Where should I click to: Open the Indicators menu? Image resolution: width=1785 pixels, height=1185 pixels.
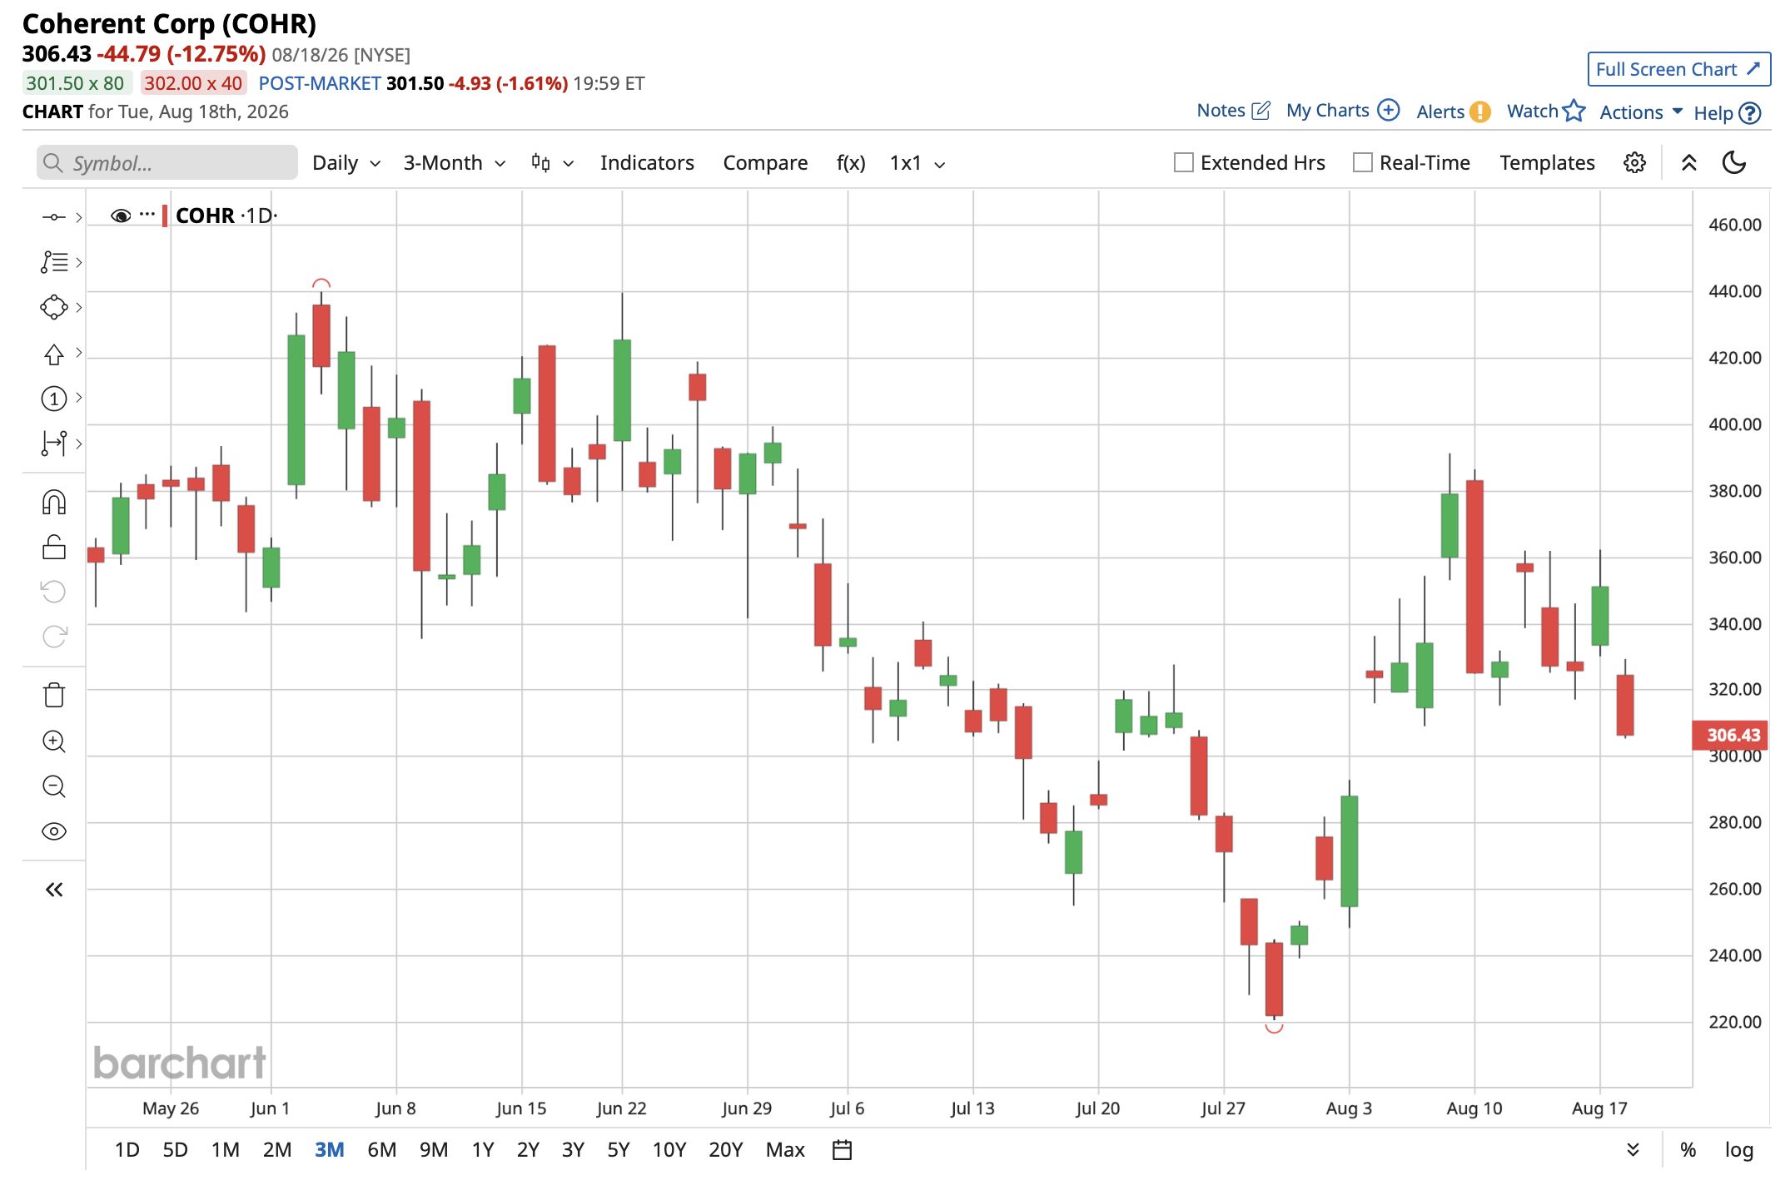coord(647,163)
